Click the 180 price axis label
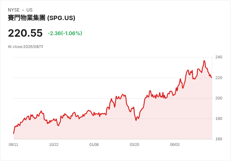This screenshot has width=231, height=161. (219, 119)
